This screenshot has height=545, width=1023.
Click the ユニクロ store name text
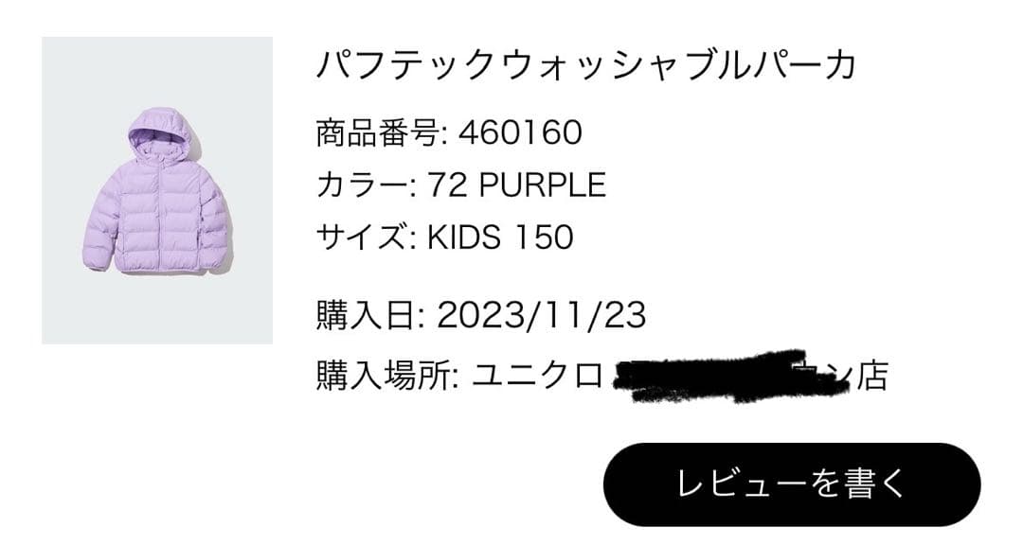(x=537, y=376)
